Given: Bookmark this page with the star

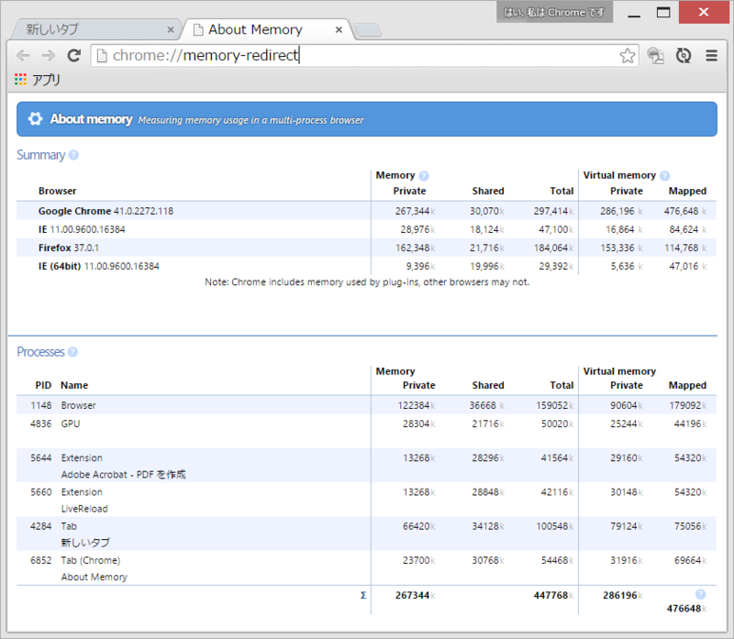Looking at the screenshot, I should click(x=628, y=56).
